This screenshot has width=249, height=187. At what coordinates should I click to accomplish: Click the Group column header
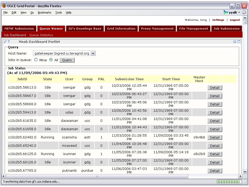click(87, 79)
